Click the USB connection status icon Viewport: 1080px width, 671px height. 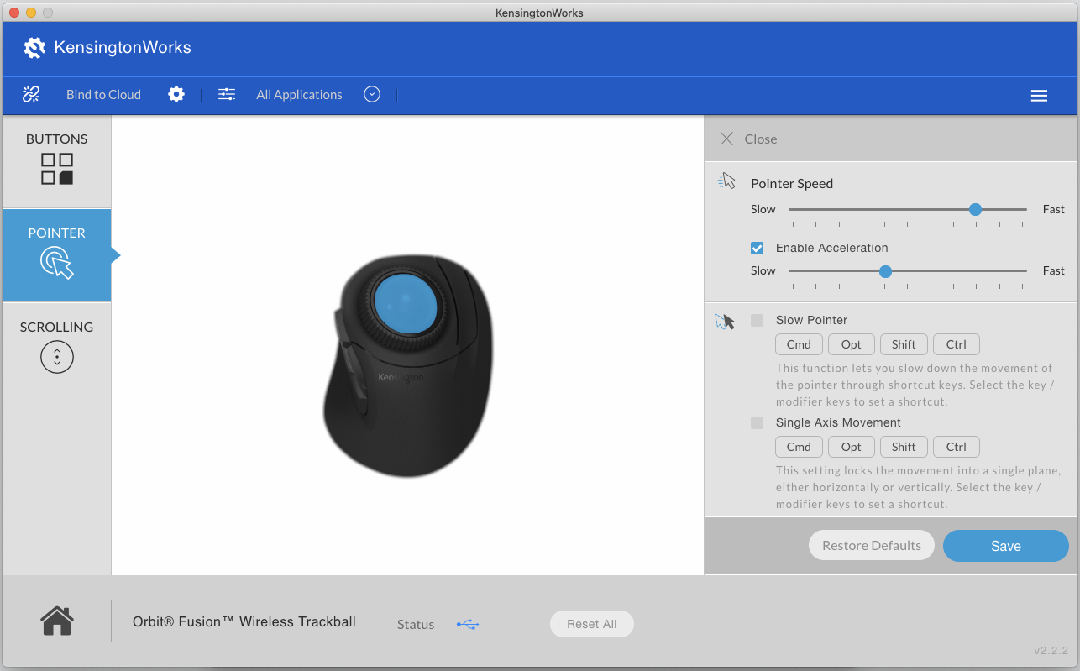[x=467, y=624]
